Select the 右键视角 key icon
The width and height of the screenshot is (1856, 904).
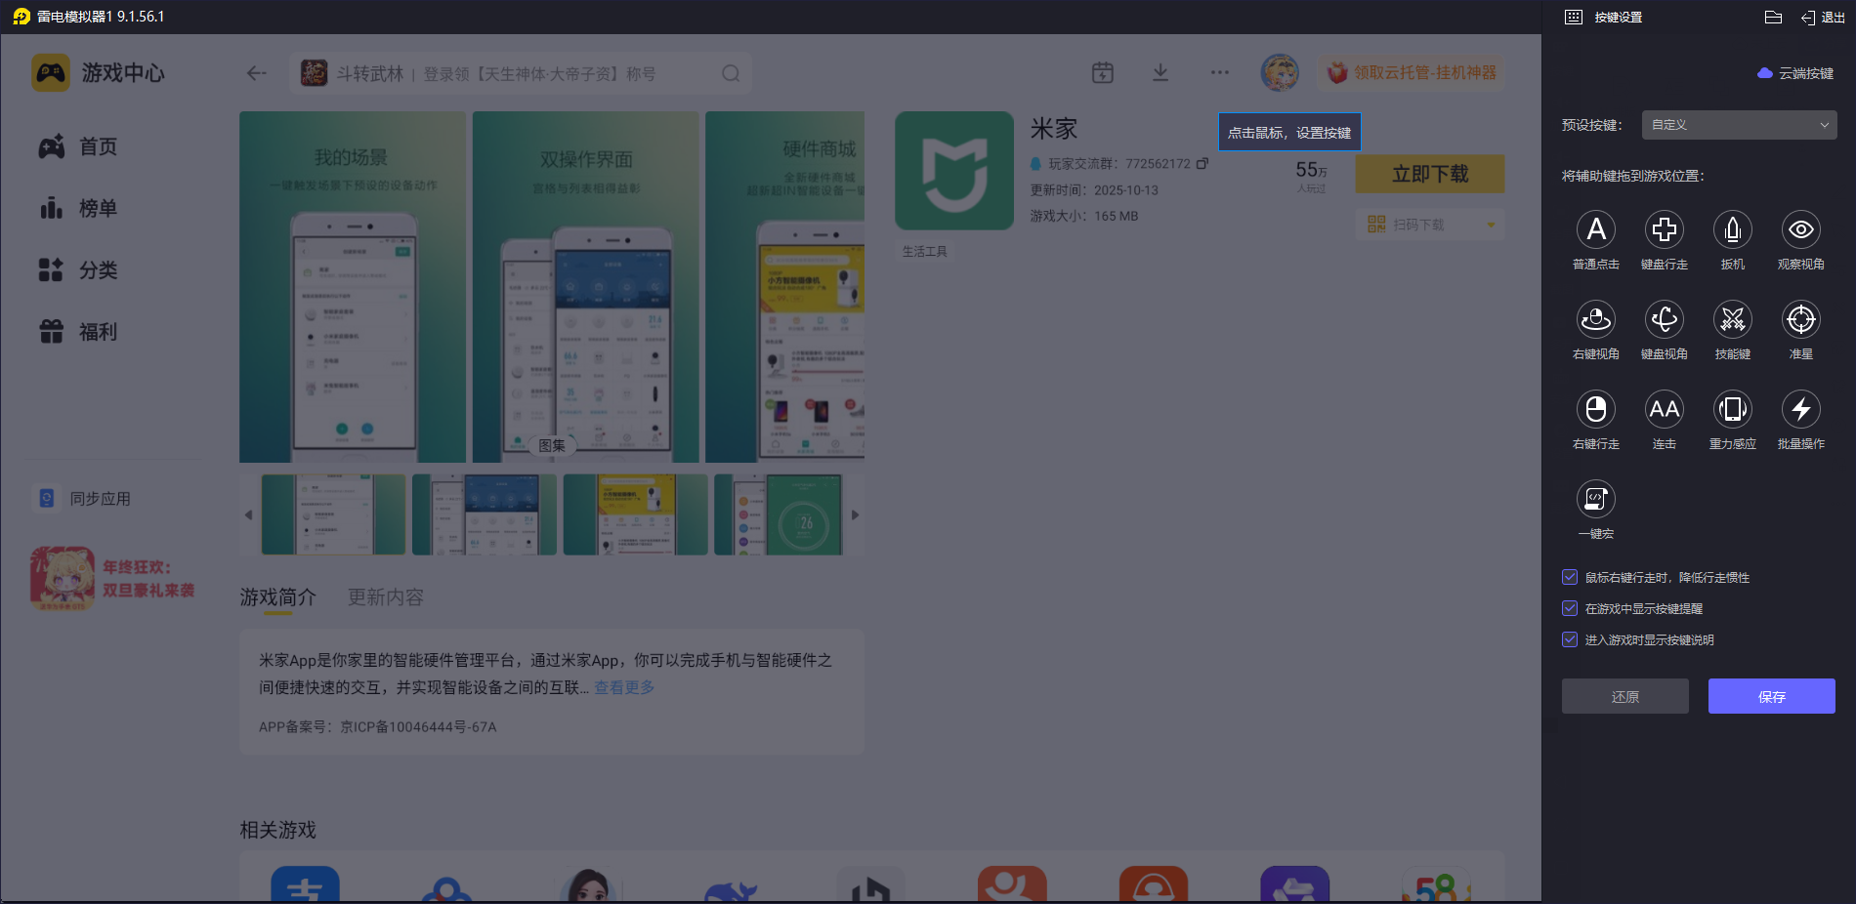[1596, 320]
